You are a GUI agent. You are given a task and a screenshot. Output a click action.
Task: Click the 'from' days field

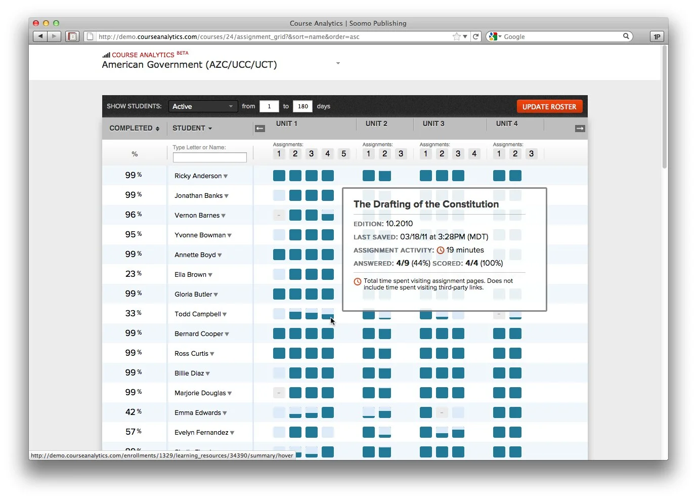tap(269, 106)
